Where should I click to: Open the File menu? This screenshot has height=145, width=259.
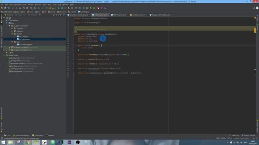pos(2,4)
